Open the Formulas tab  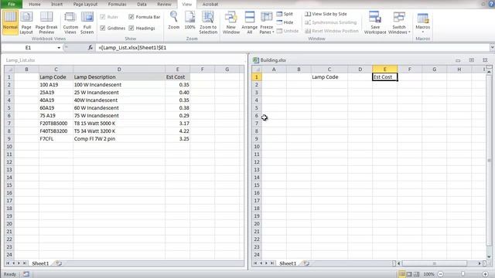click(x=117, y=4)
